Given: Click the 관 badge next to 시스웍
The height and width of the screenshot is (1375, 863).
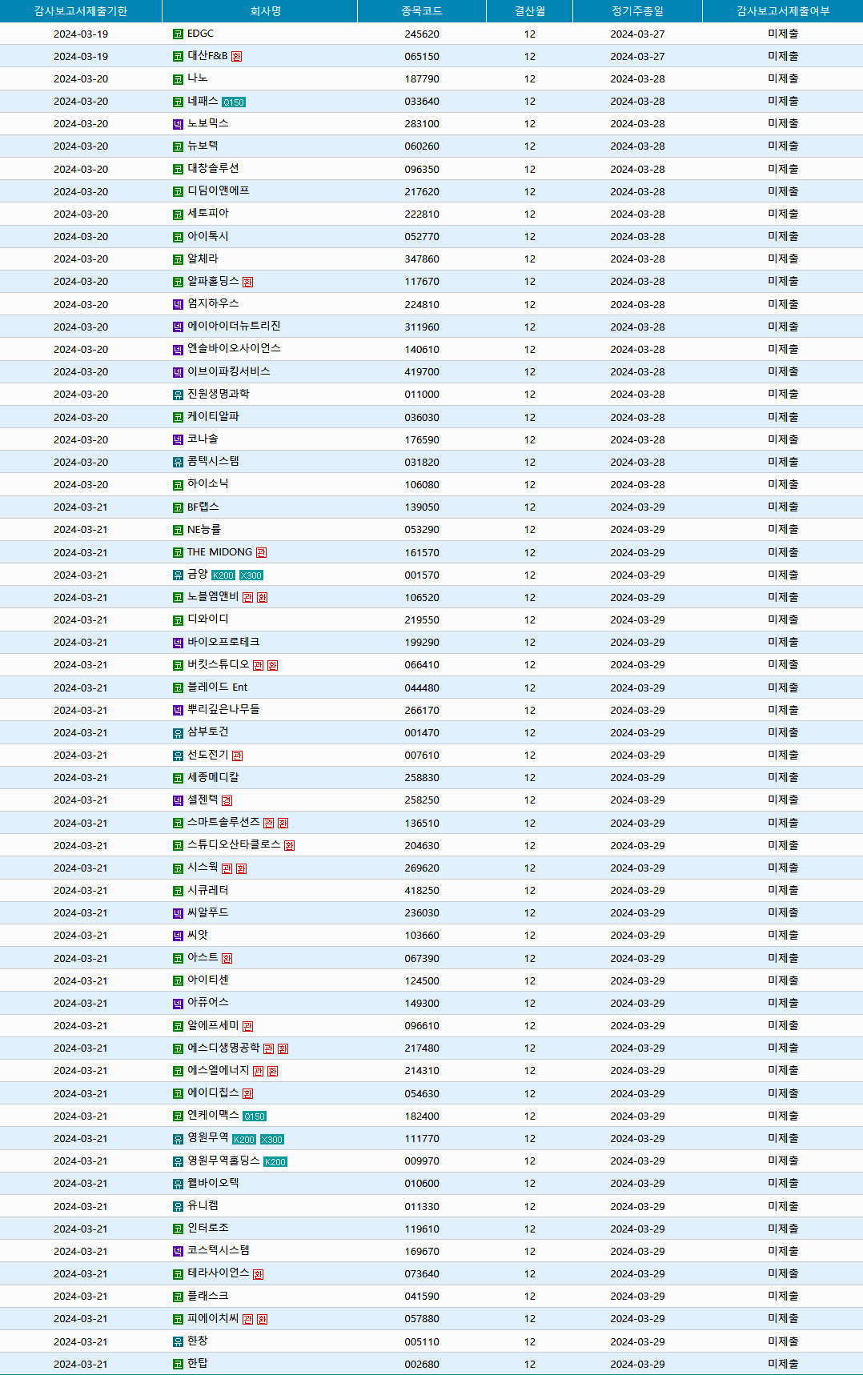Looking at the screenshot, I should pyautogui.click(x=227, y=869).
